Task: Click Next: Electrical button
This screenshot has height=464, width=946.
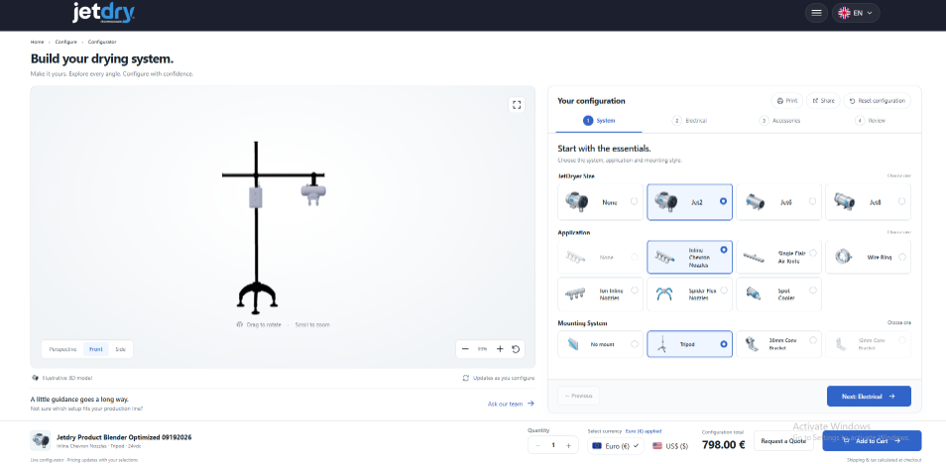Action: tap(869, 397)
